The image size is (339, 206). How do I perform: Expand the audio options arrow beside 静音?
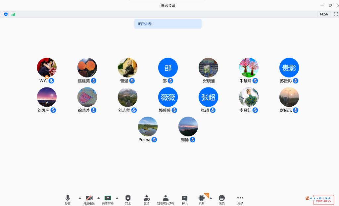pos(80,198)
